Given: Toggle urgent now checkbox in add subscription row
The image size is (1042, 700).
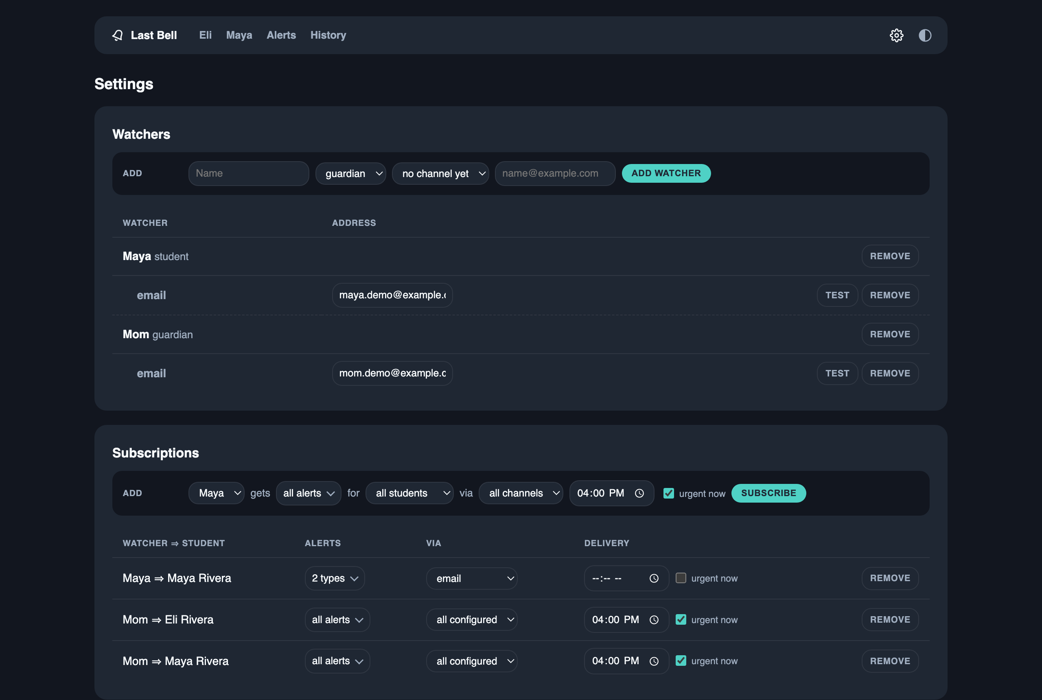Looking at the screenshot, I should coord(668,493).
